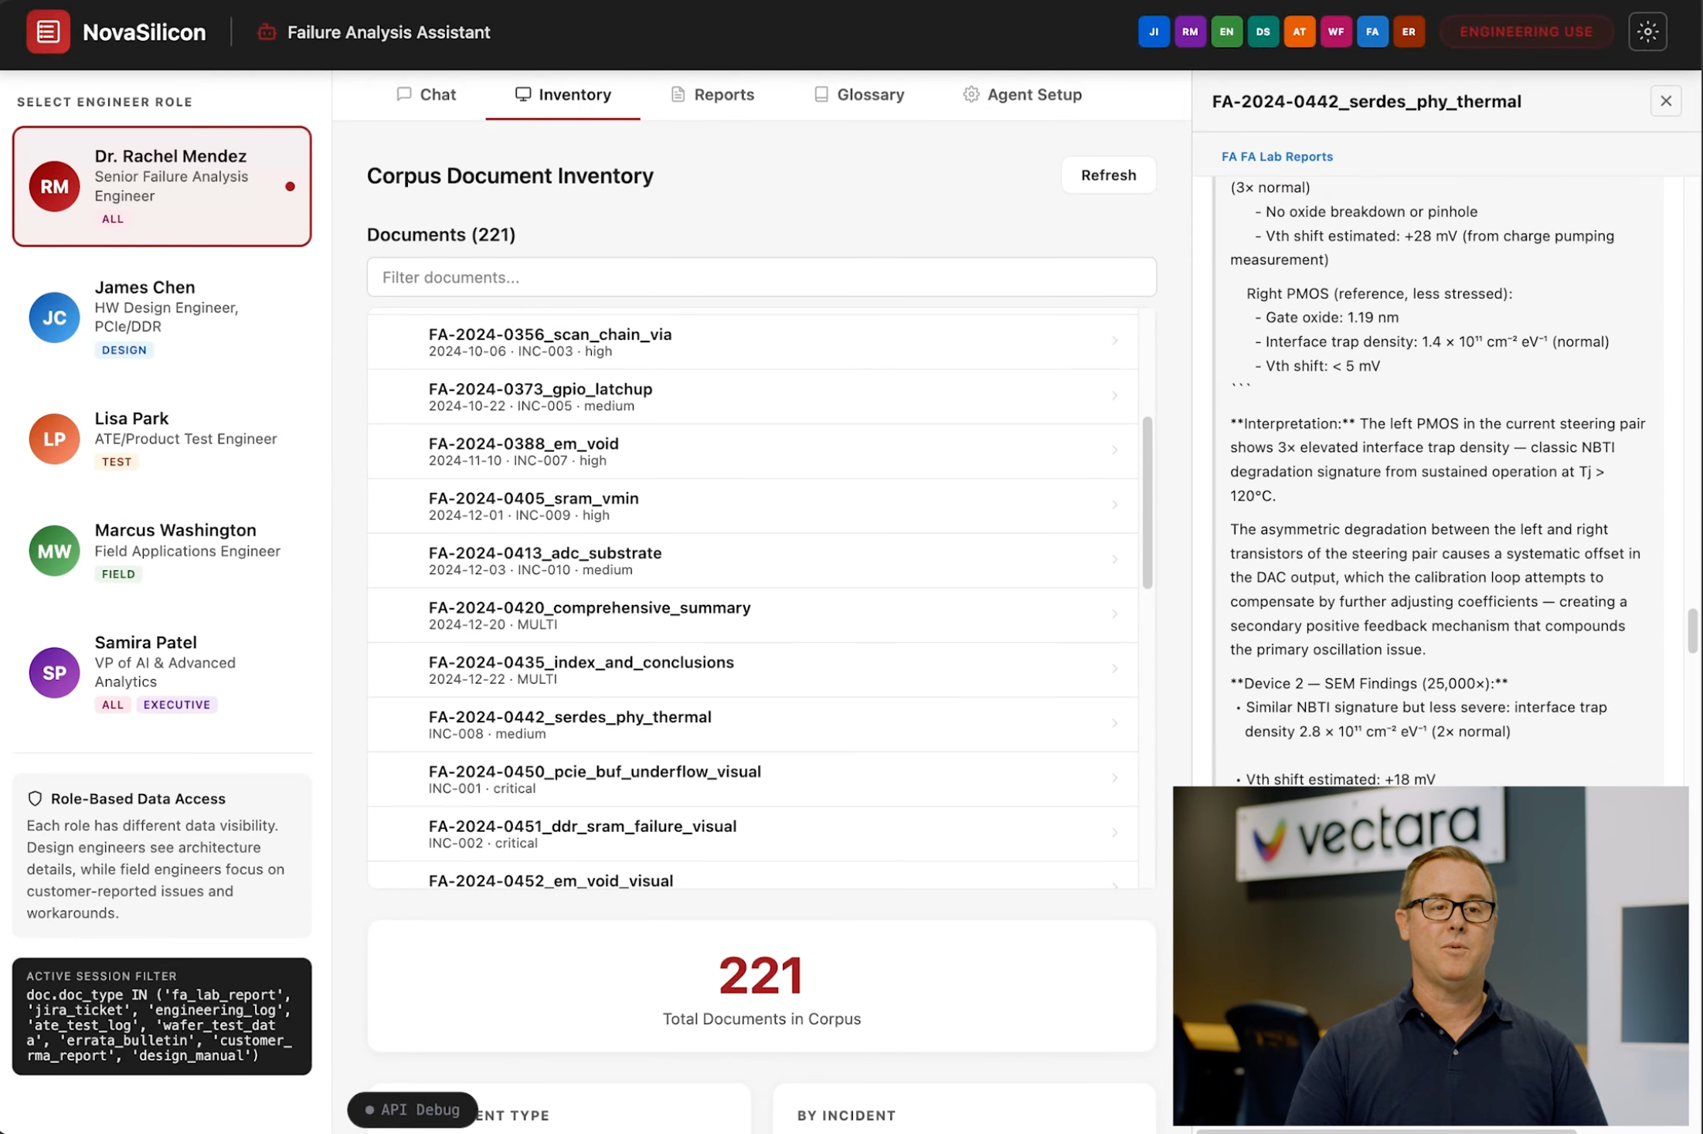Toggle the light/dark theme sun icon

(1647, 32)
